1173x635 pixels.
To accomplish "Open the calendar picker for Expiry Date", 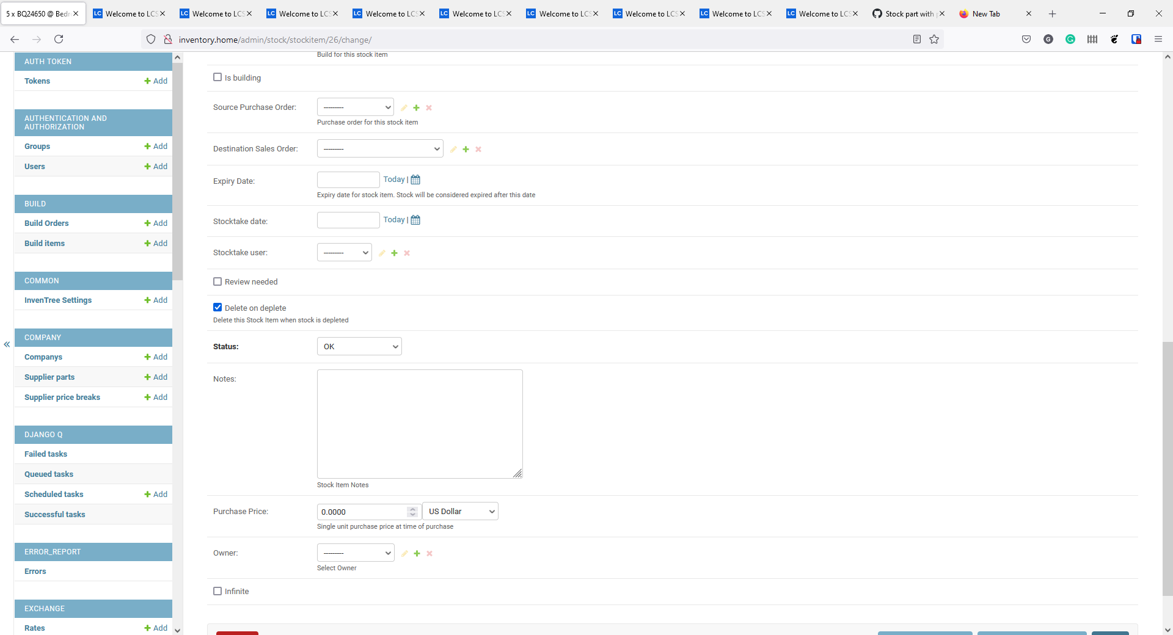I will [415, 180].
